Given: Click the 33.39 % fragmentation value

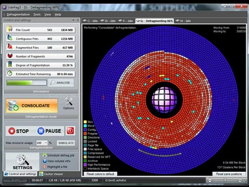Looking at the screenshot, I should point(67,65).
